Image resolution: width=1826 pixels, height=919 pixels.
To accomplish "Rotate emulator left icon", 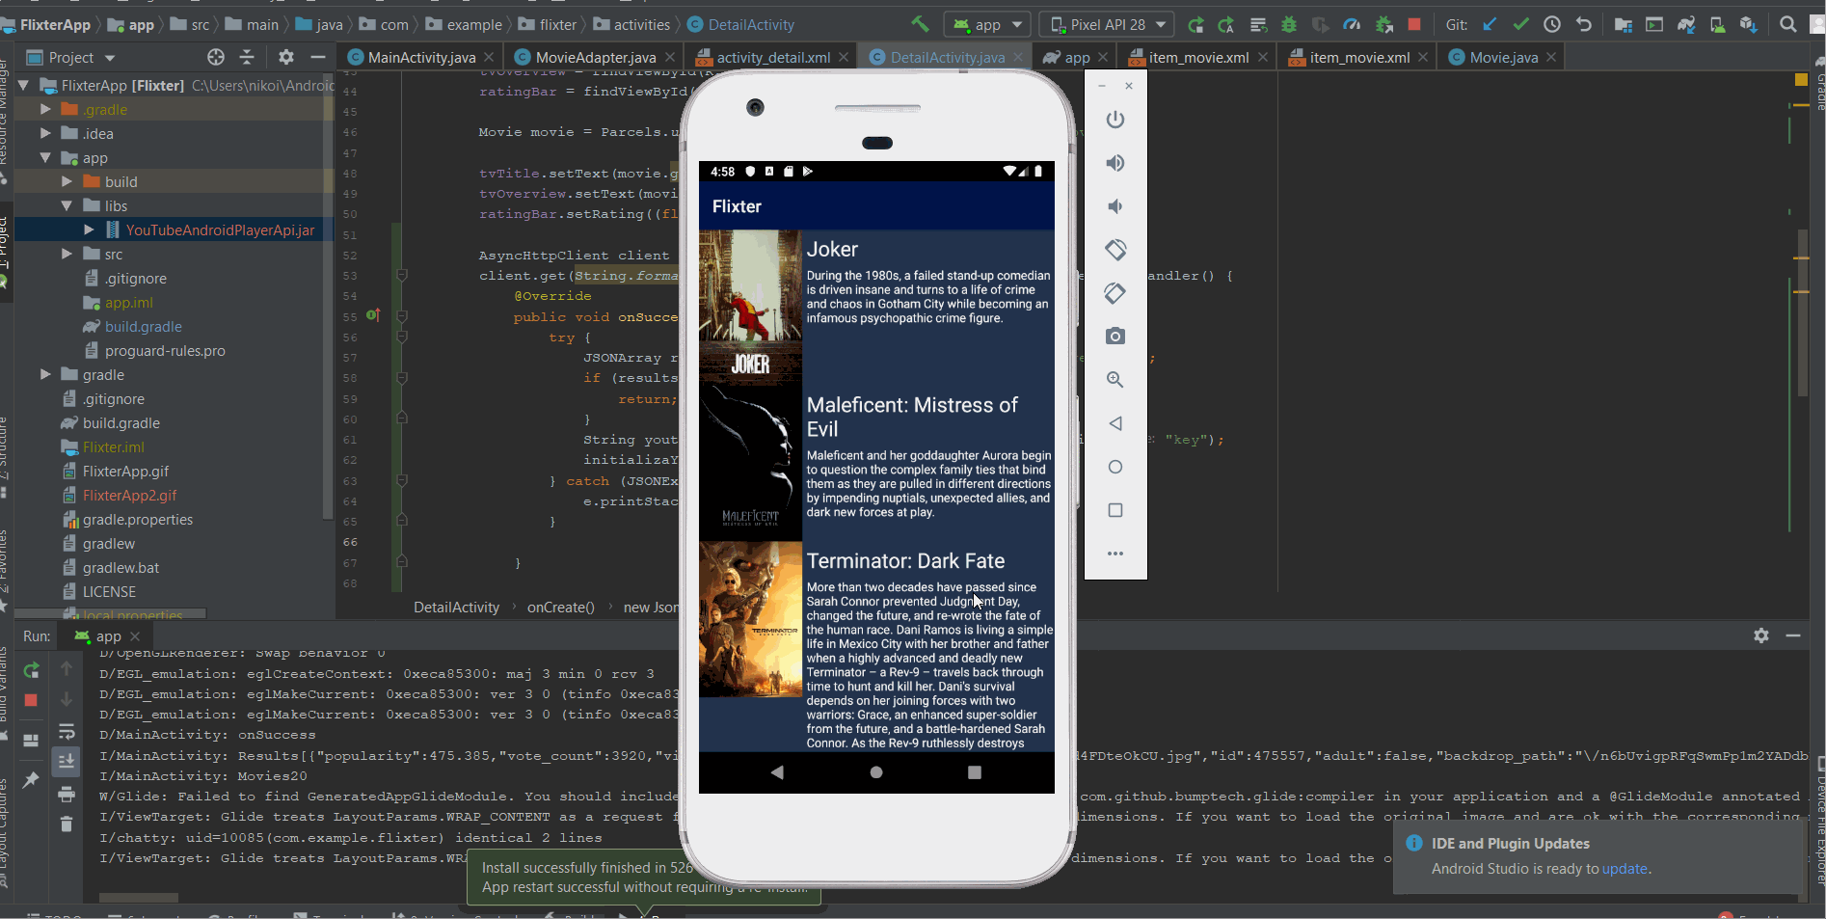I will pyautogui.click(x=1115, y=250).
